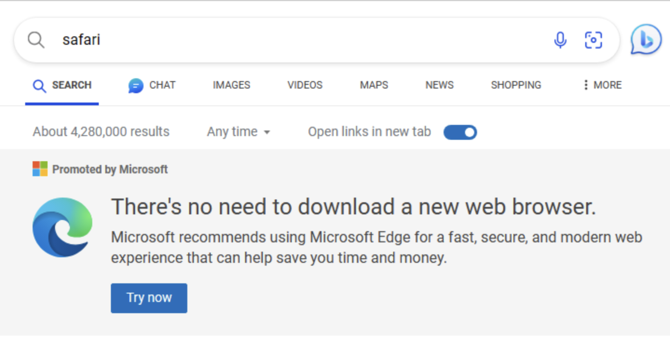670x343 pixels.
Task: Click the Open links in new tab label
Action: click(369, 132)
